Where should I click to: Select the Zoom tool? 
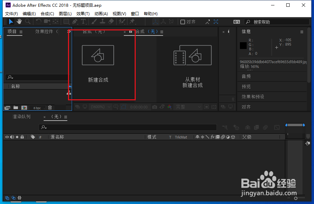pyautogui.click(x=27, y=21)
